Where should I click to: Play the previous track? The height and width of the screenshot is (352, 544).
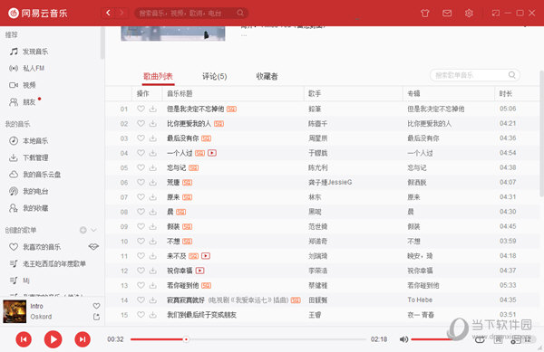click(24, 339)
